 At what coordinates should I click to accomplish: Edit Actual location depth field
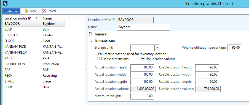142,82
